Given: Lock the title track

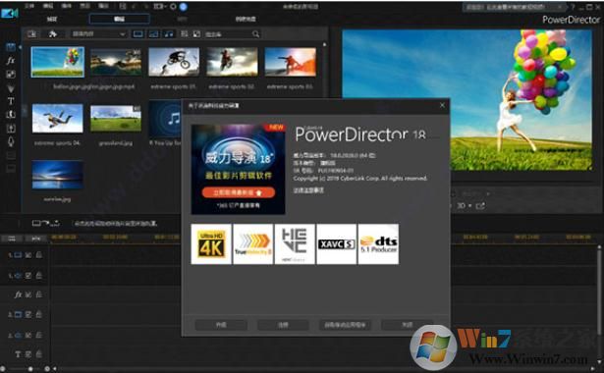Looking at the screenshot, I should [39, 354].
